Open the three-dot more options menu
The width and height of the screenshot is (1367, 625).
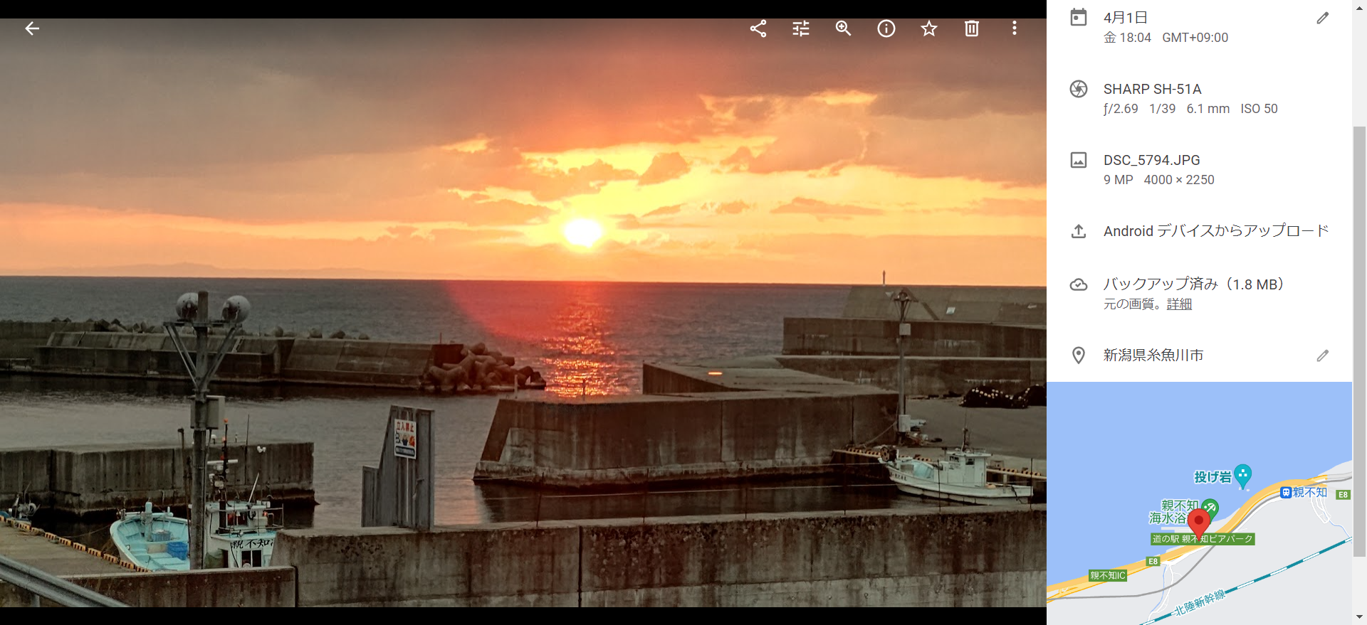(1015, 28)
